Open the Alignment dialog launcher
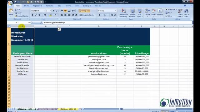This screenshot has height=112, width=200. tap(95, 19)
